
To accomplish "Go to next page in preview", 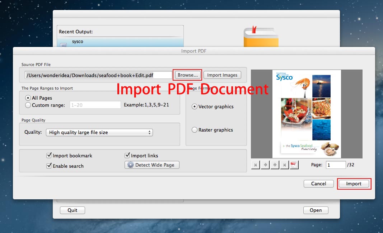I will point(275,165).
